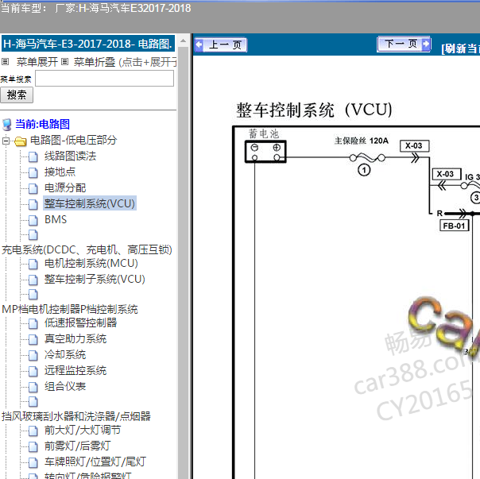480x479 pixels.
Task: Focus the 菜单搜索 text input field
Action: [x=104, y=79]
